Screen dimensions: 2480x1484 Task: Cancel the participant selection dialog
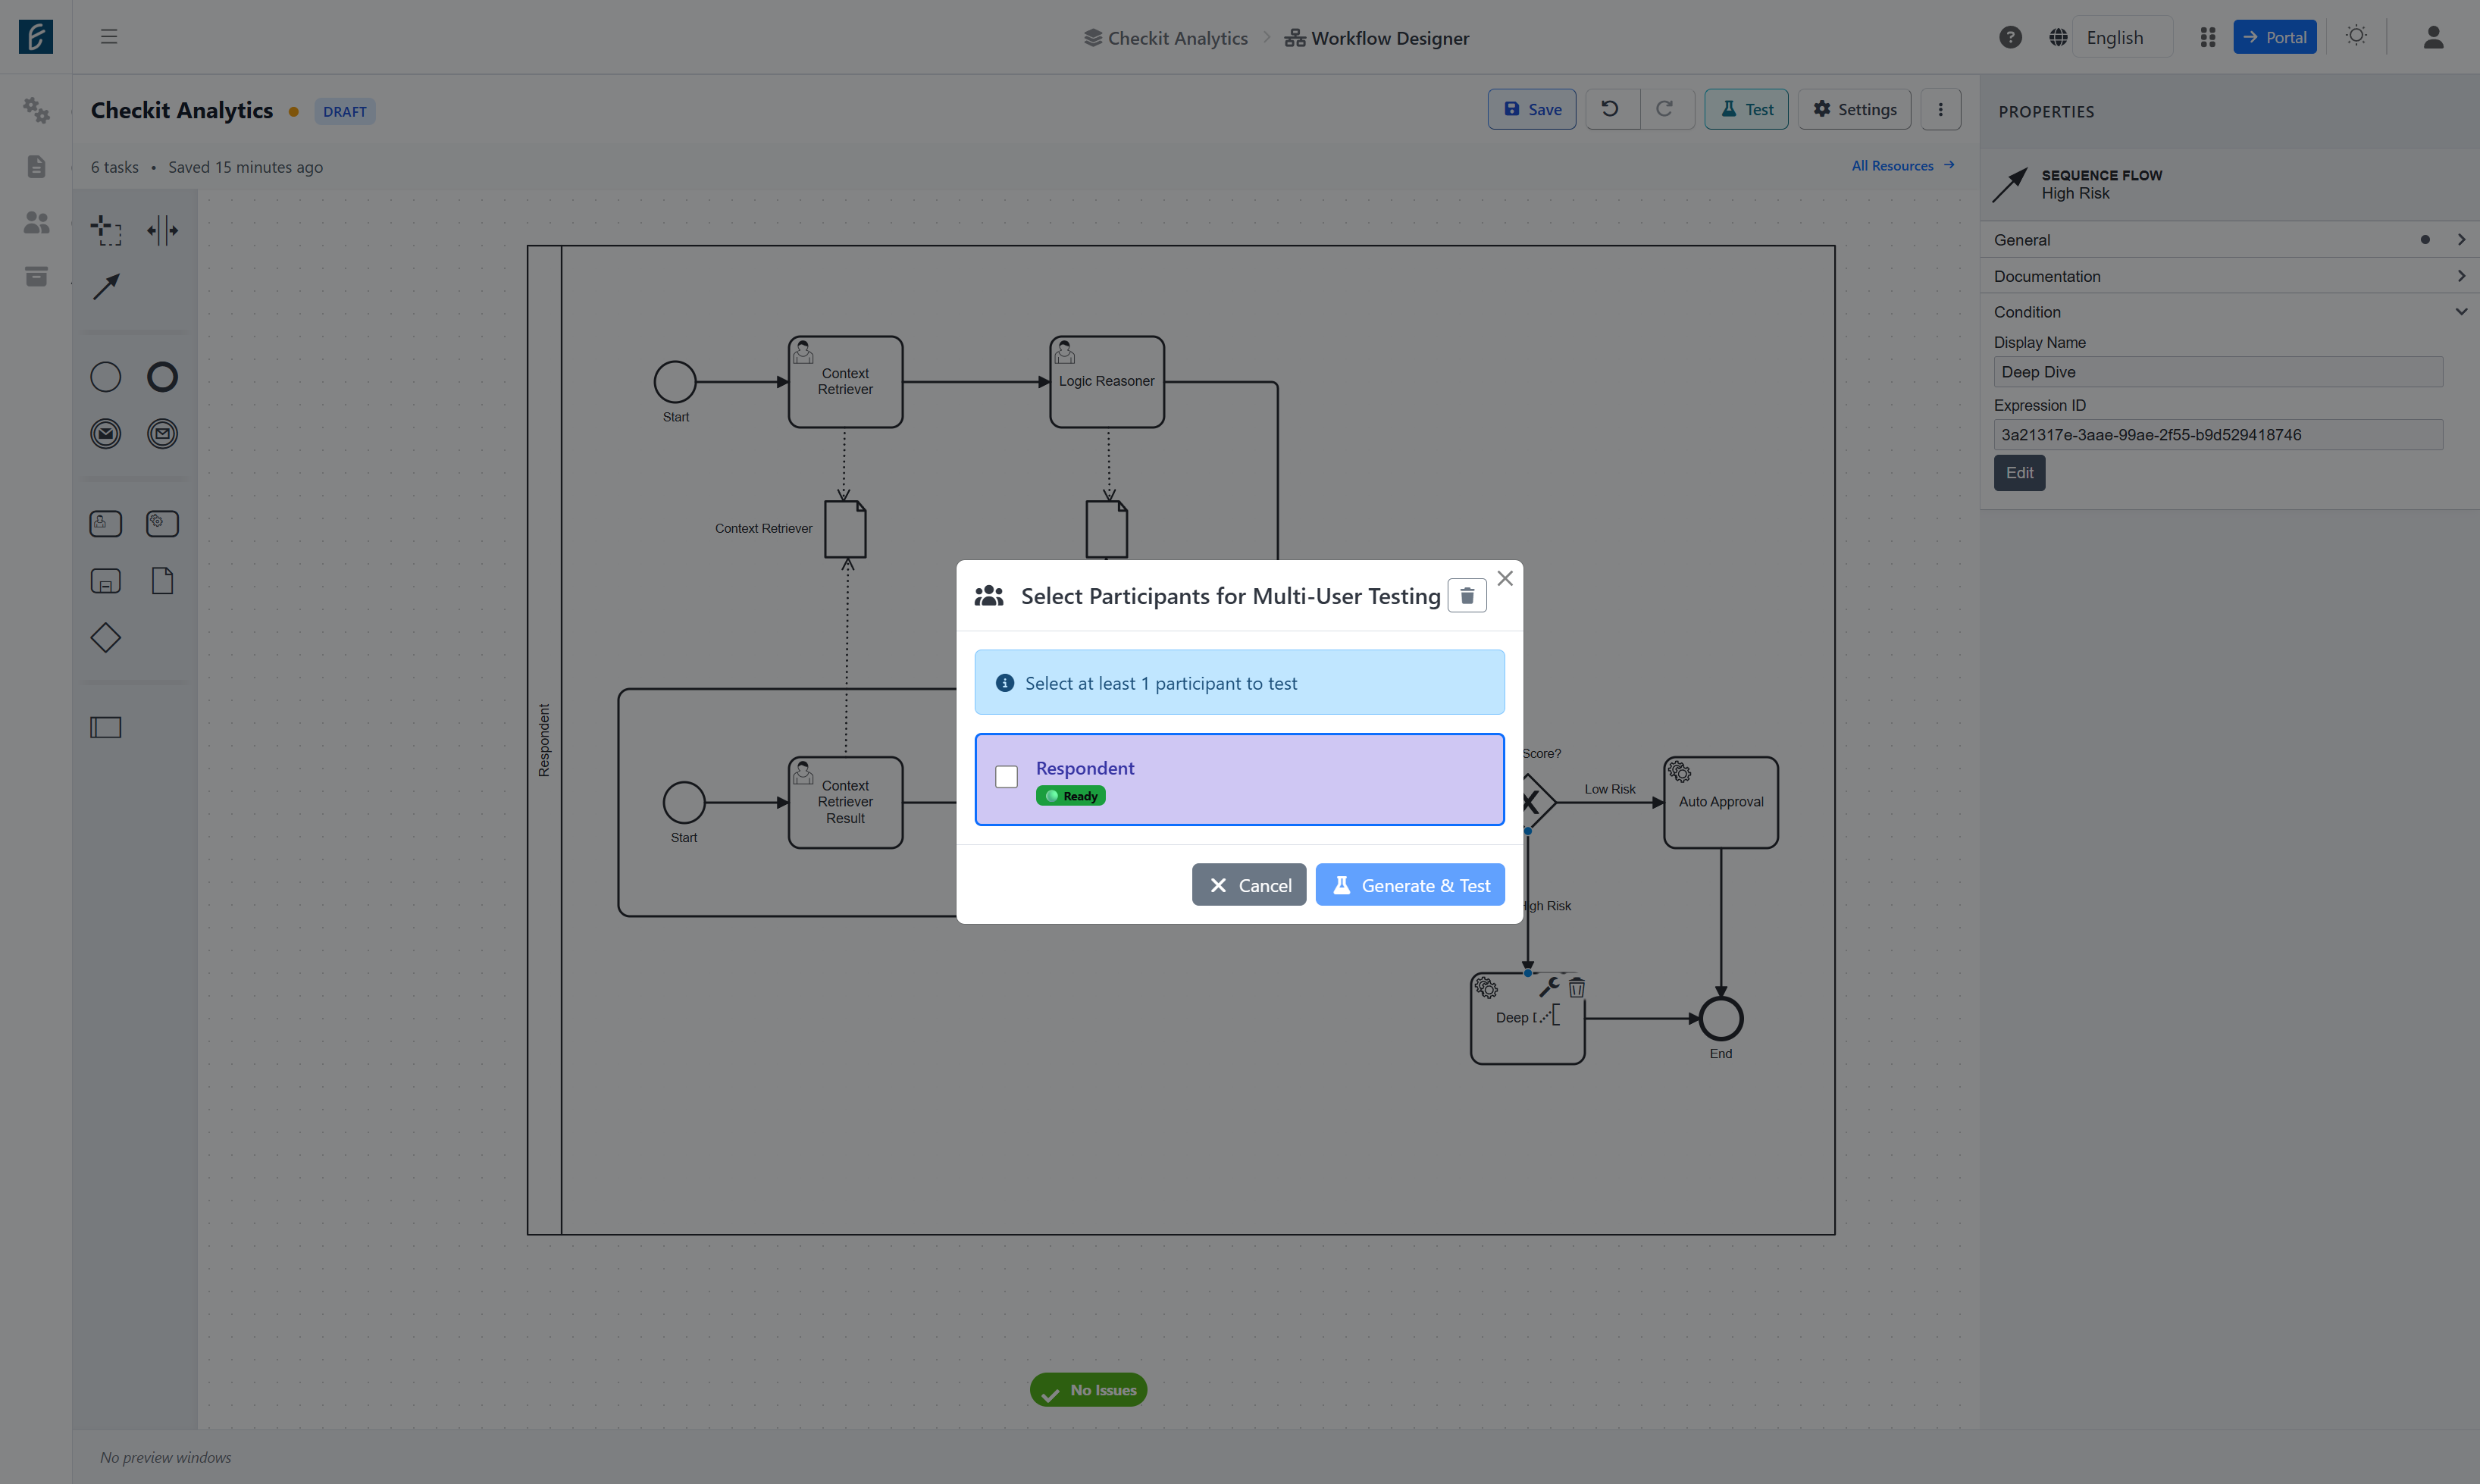tap(1249, 885)
